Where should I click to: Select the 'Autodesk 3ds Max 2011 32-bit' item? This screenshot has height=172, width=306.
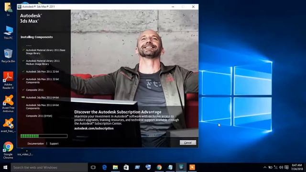click(43, 72)
